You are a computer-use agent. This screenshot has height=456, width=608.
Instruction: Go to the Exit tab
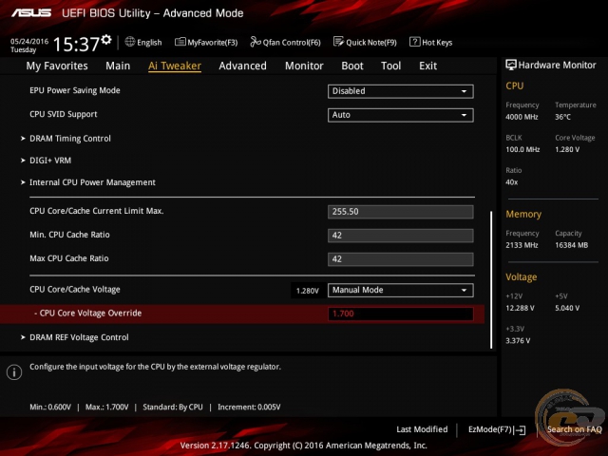pos(428,66)
